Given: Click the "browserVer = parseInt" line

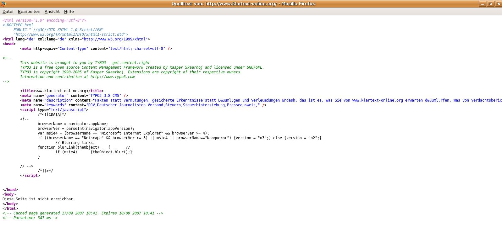Looking at the screenshot, I should [86, 129].
